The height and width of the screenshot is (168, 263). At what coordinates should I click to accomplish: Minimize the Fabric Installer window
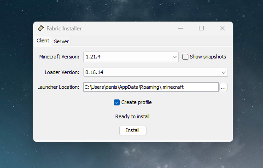coord(181,28)
